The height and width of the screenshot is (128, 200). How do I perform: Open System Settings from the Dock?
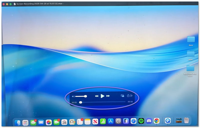click(118, 121)
